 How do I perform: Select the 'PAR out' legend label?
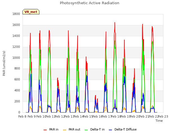[74, 129]
